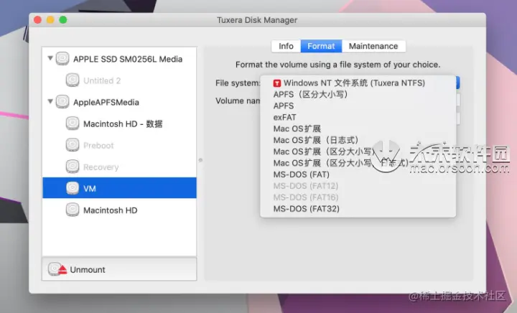Select MS-DOS (FAT32) format

coord(358,209)
